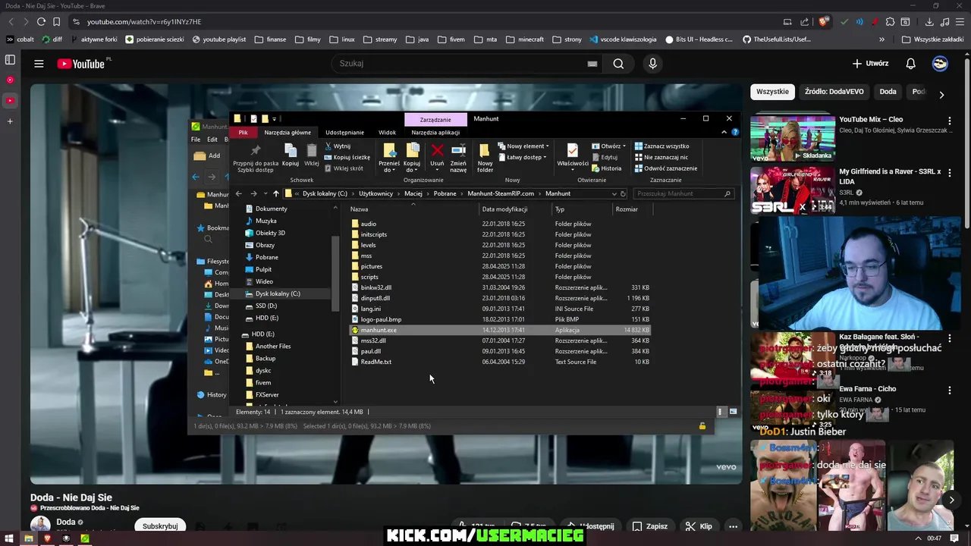Open Dysk lokalny (C:) in navigation pane
Viewport: 971px width, 546px height.
[x=278, y=293]
